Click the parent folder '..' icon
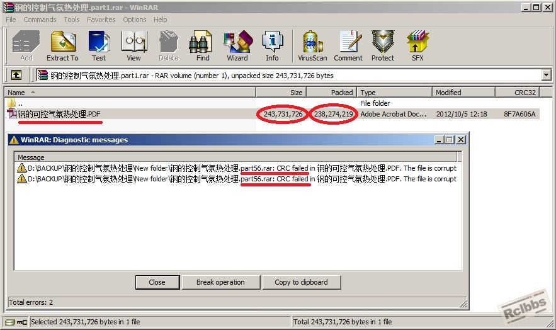 pos(11,103)
